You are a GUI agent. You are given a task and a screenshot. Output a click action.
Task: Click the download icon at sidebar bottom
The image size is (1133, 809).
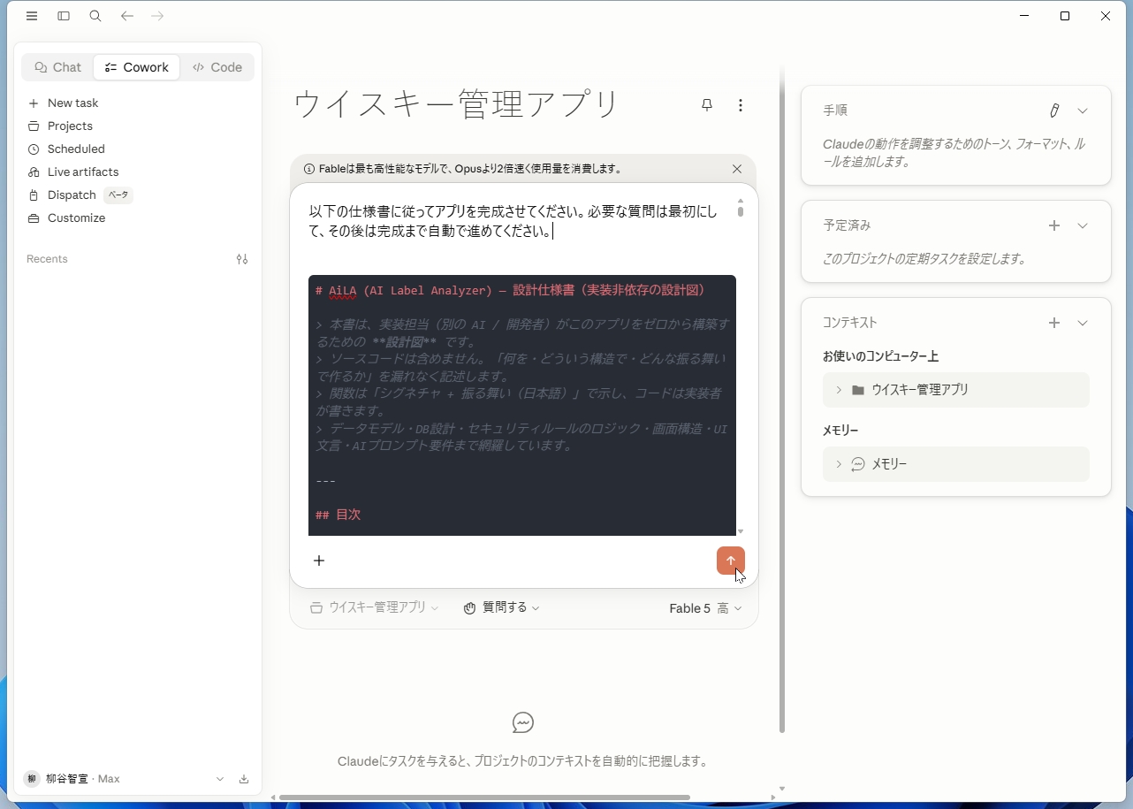click(x=244, y=779)
